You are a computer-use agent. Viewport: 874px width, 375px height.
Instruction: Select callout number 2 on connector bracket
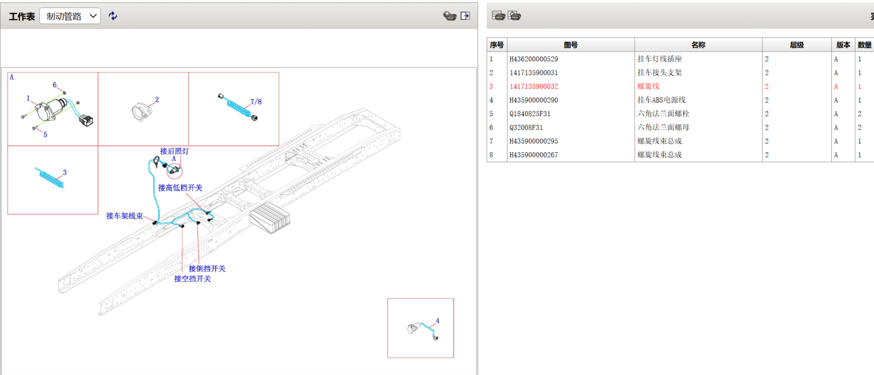pyautogui.click(x=157, y=100)
